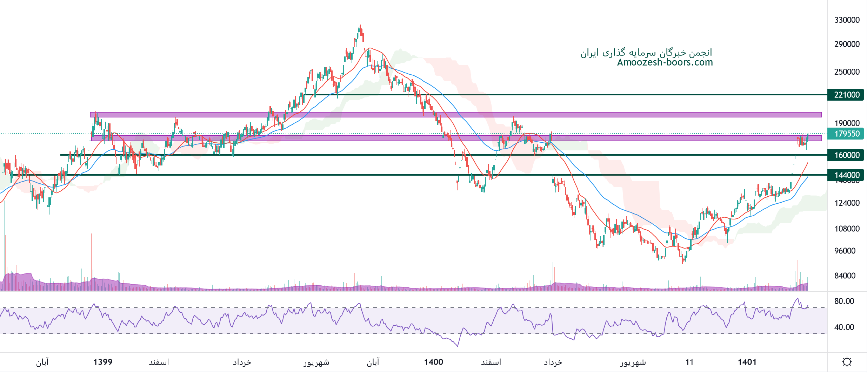Click the 250000 value on price scale
This screenshot has width=867, height=373.
click(847, 72)
